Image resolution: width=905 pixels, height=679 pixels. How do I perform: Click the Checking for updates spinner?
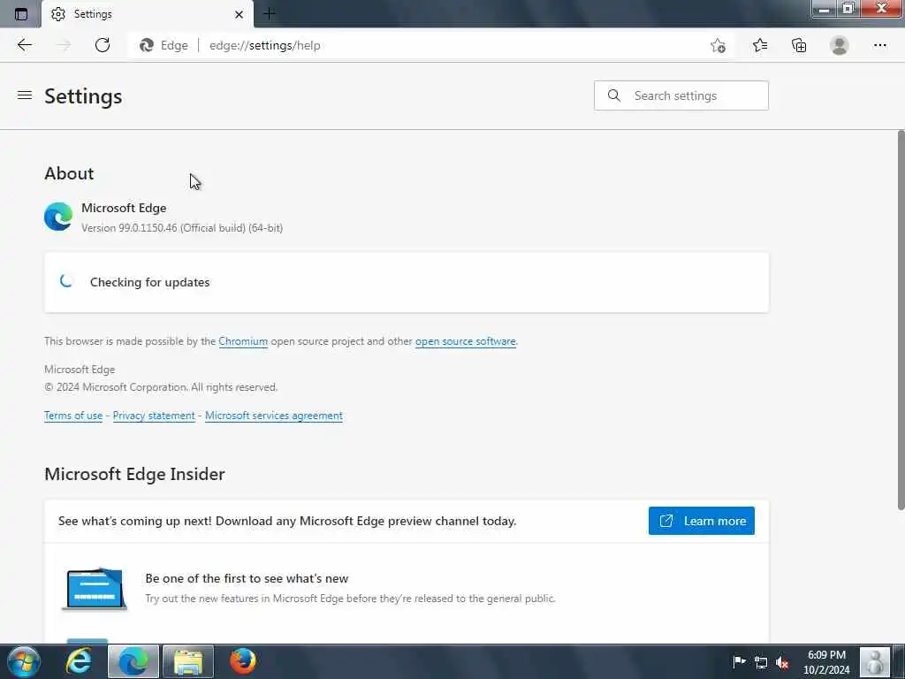coord(66,281)
